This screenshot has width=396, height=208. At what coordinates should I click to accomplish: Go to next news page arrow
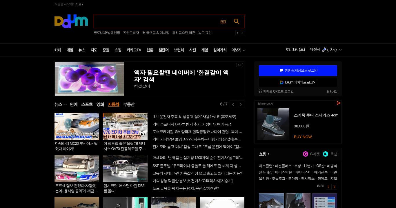coord(241,104)
